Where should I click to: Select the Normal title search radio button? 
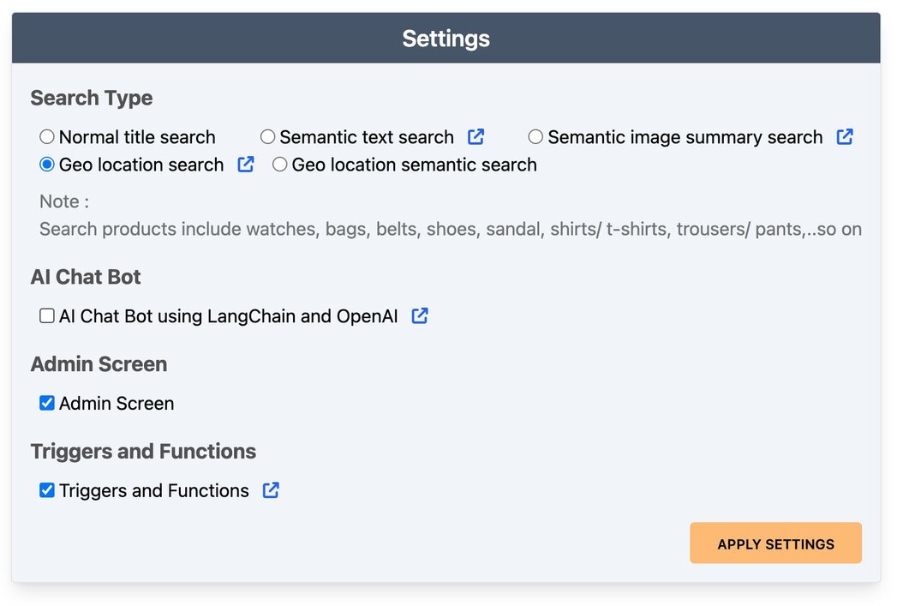pyautogui.click(x=46, y=136)
